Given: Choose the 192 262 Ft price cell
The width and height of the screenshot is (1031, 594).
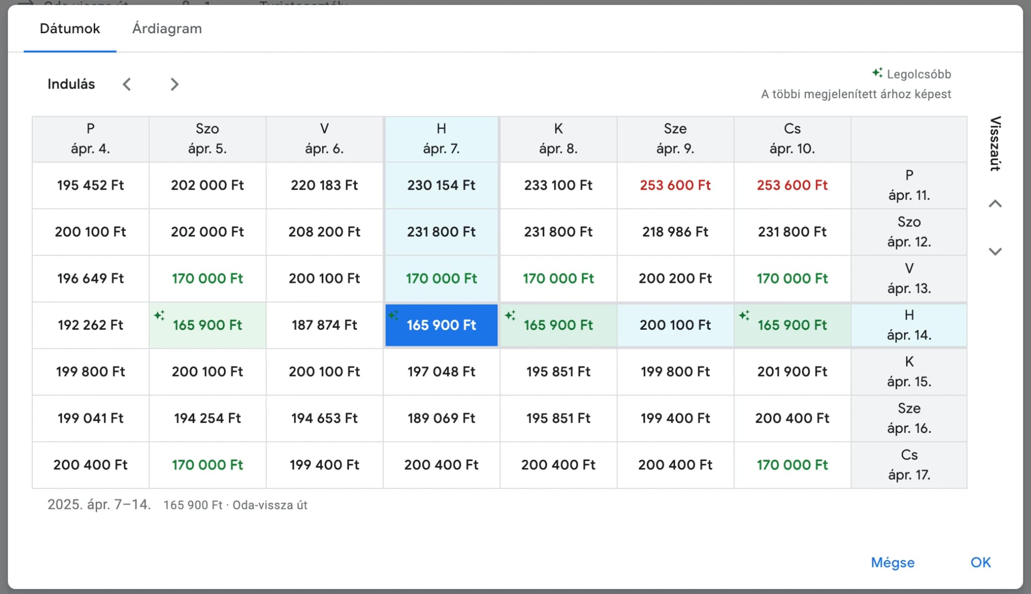Looking at the screenshot, I should coord(91,325).
